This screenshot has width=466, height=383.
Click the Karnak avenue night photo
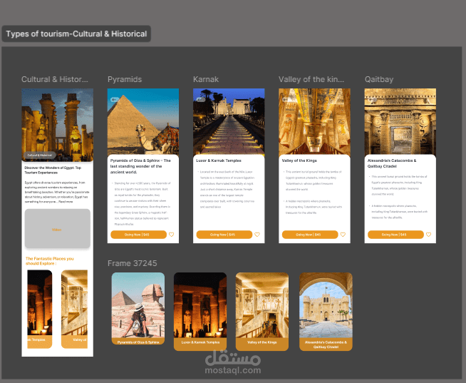click(x=229, y=121)
